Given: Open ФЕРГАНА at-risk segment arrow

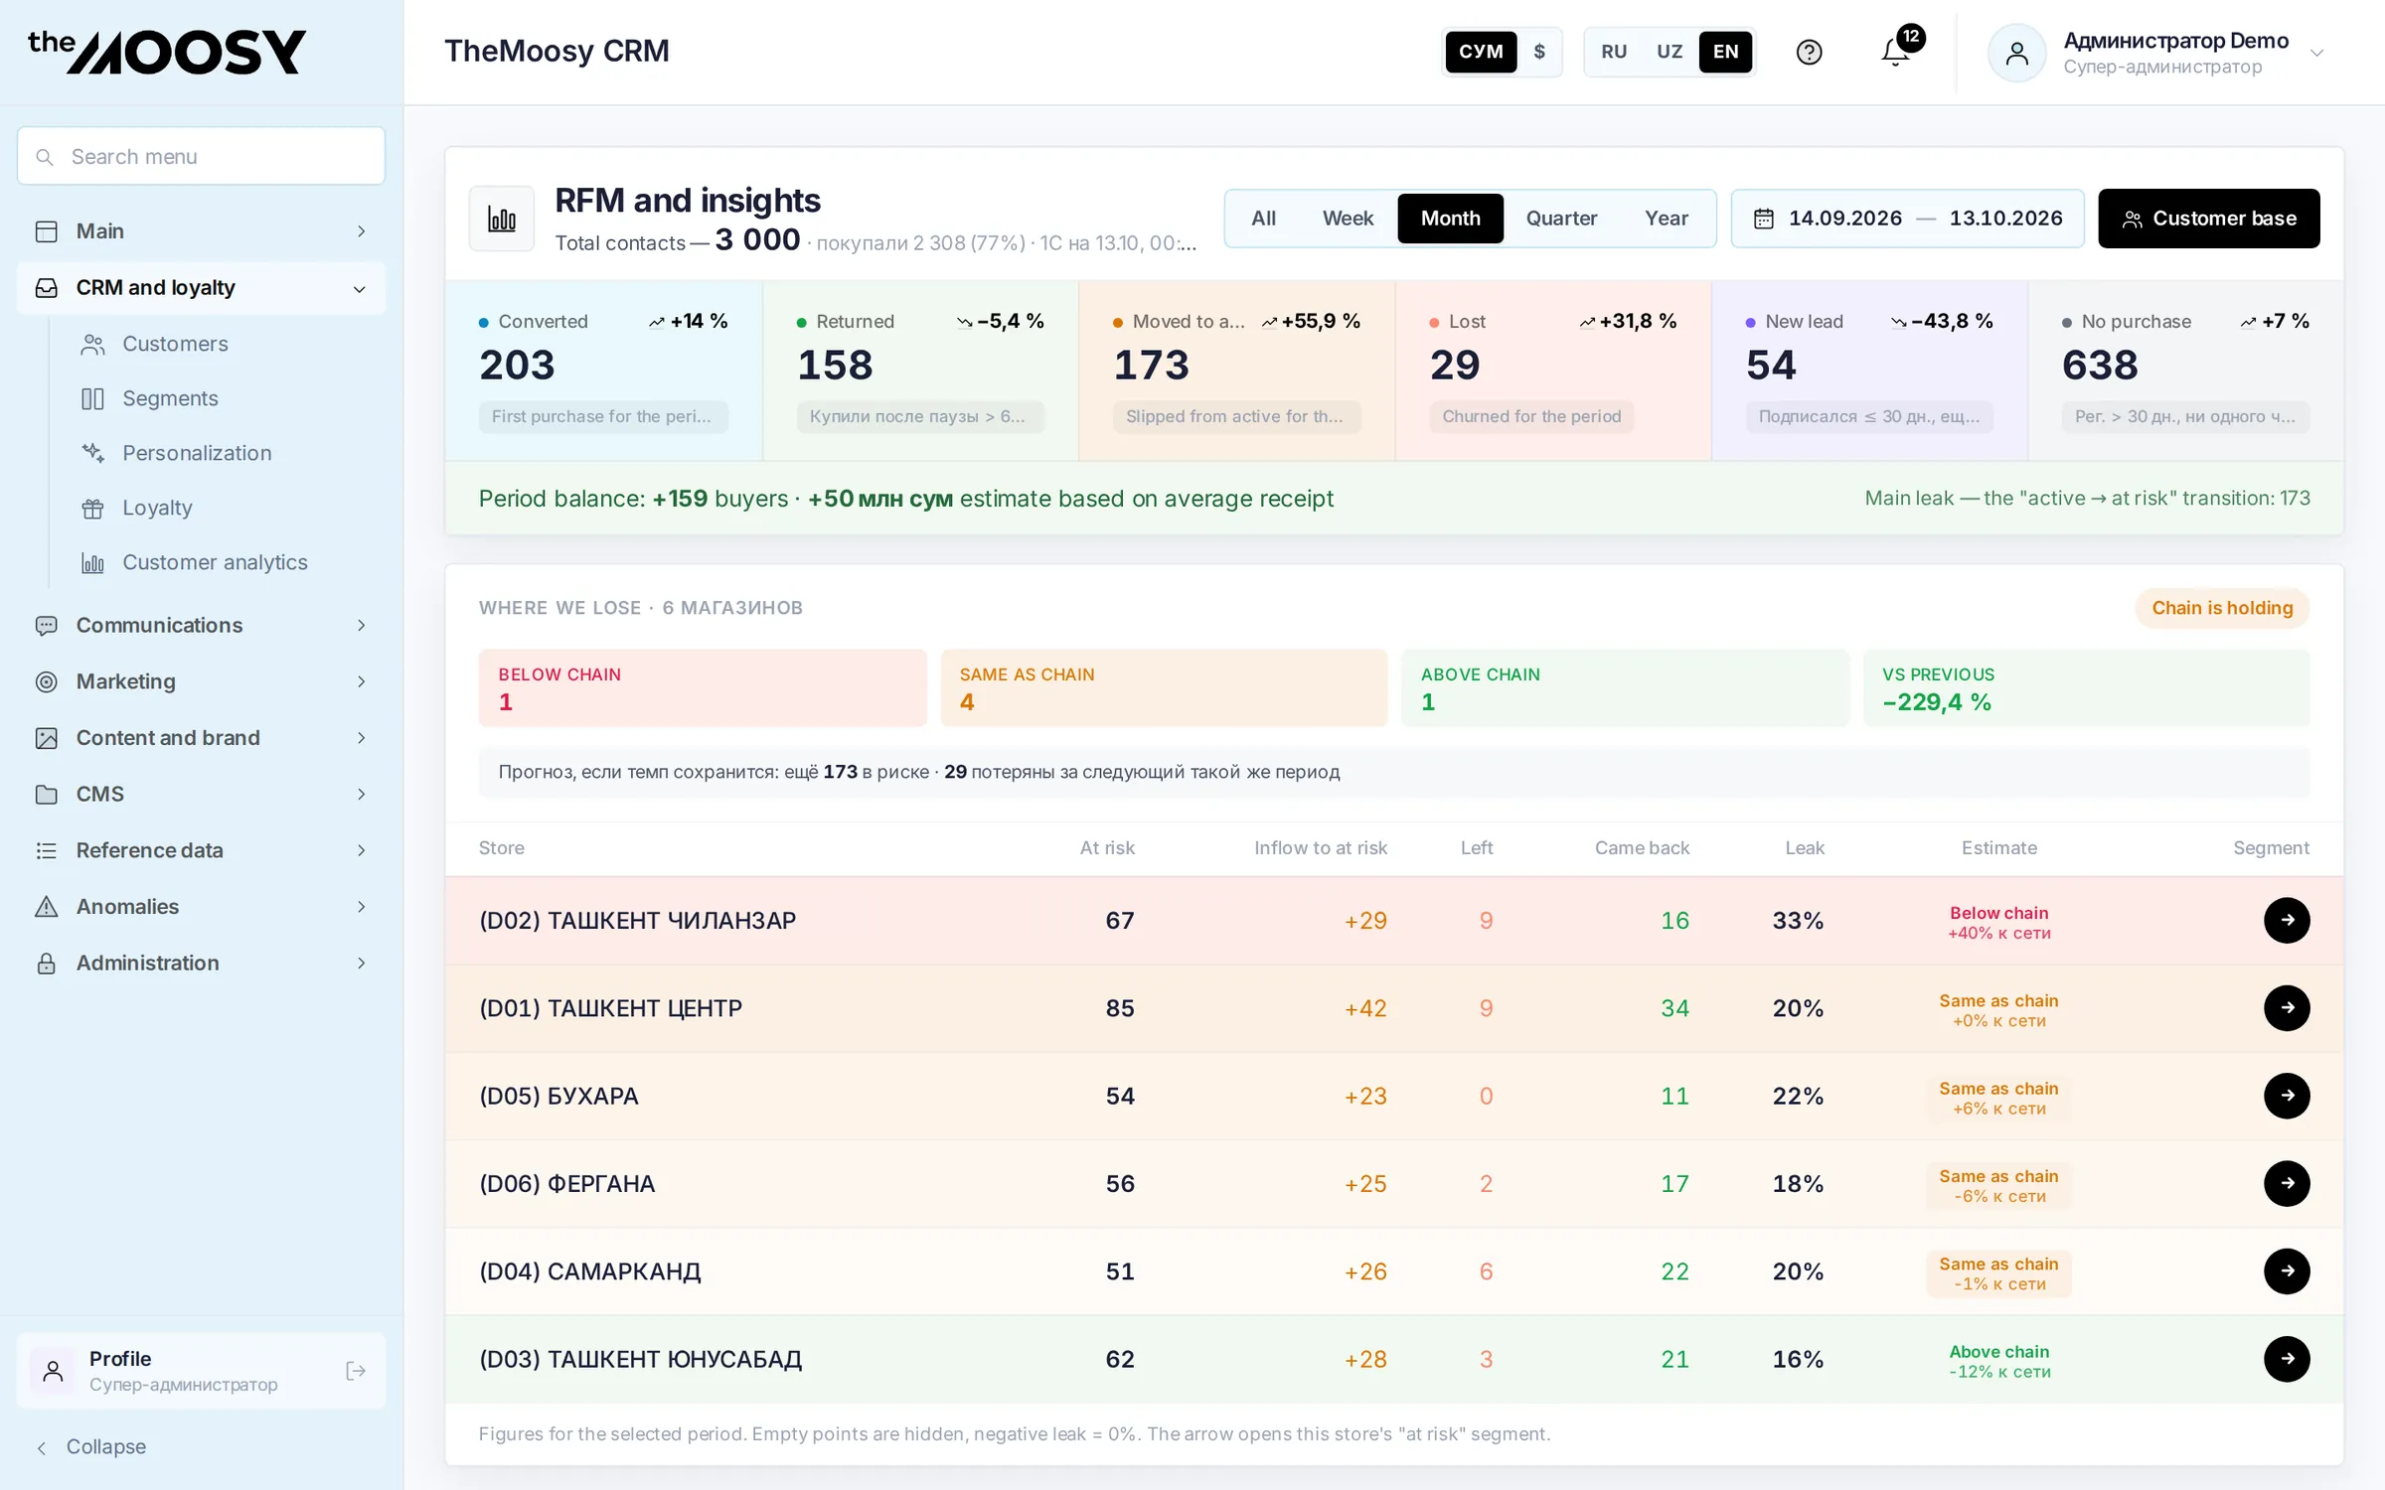Looking at the screenshot, I should point(2287,1183).
